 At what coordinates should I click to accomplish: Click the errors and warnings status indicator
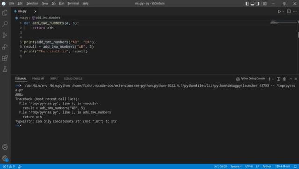click(x=8, y=166)
